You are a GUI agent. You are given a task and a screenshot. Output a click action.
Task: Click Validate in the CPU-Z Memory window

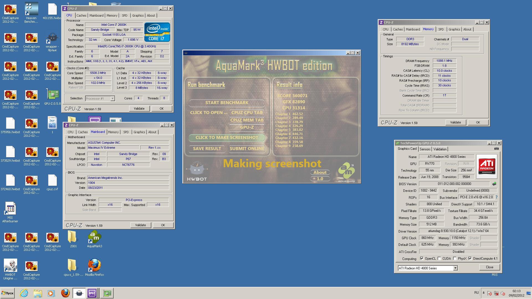point(455,122)
